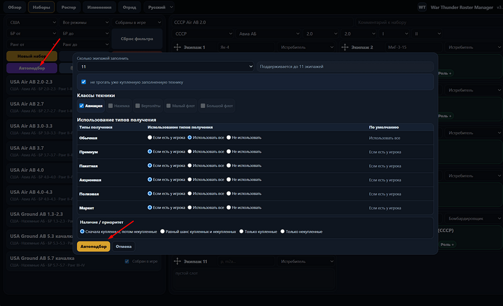Click the 'Комментарий к набору' field
This screenshot has height=306, width=503.
pos(429,23)
